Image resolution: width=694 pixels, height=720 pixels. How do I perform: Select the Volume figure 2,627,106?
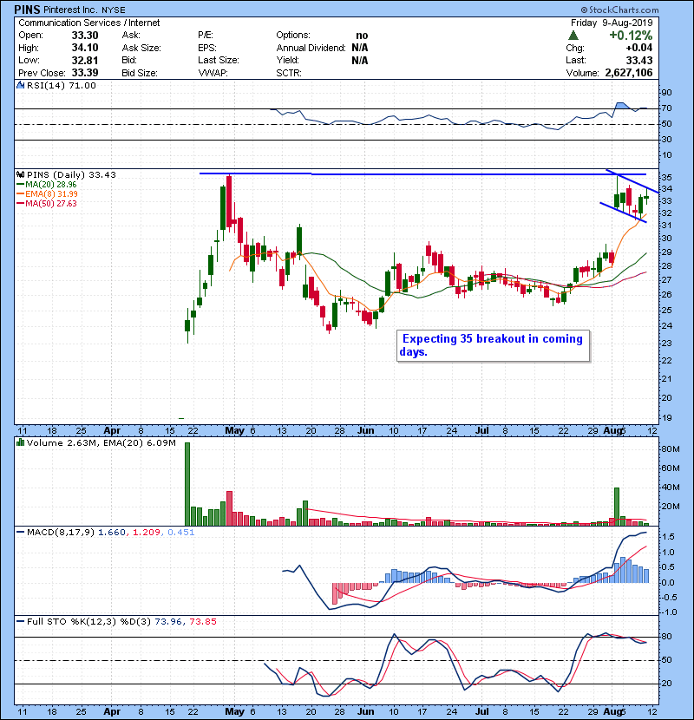(x=629, y=73)
